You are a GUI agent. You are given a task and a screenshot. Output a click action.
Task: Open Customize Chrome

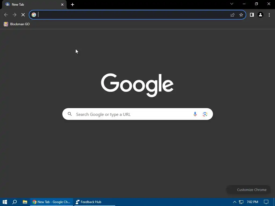[x=248, y=190]
